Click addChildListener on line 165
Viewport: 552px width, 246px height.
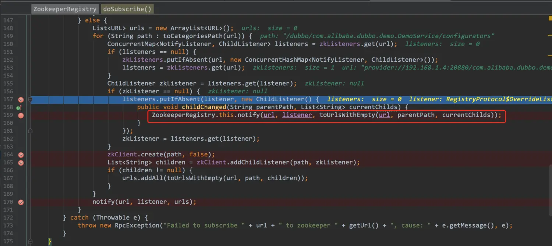[260, 162]
